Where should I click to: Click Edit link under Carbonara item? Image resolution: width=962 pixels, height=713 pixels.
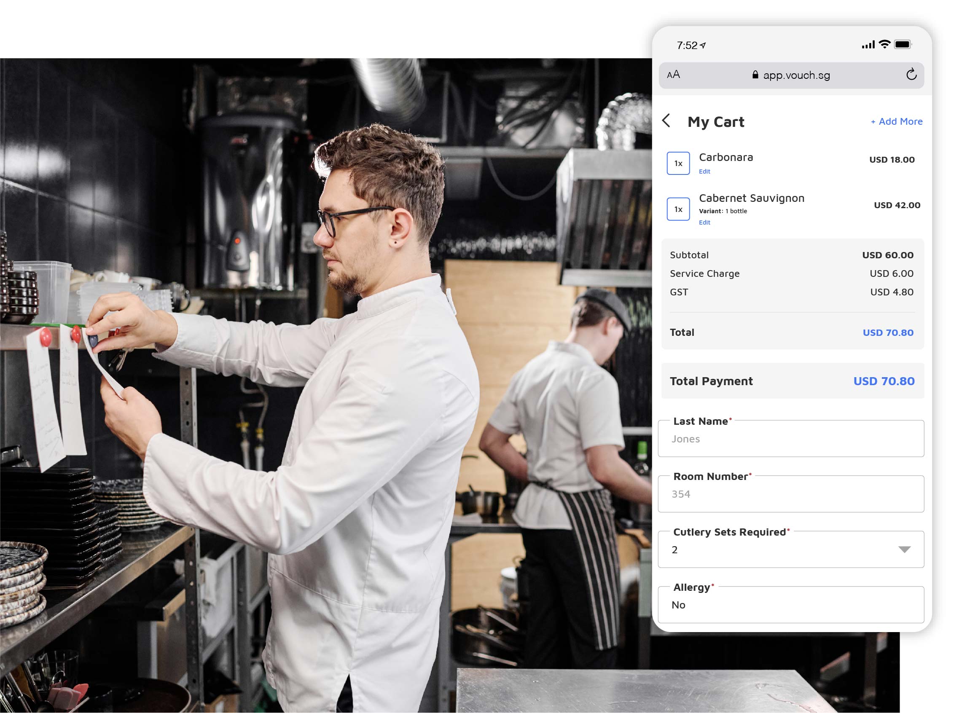704,172
